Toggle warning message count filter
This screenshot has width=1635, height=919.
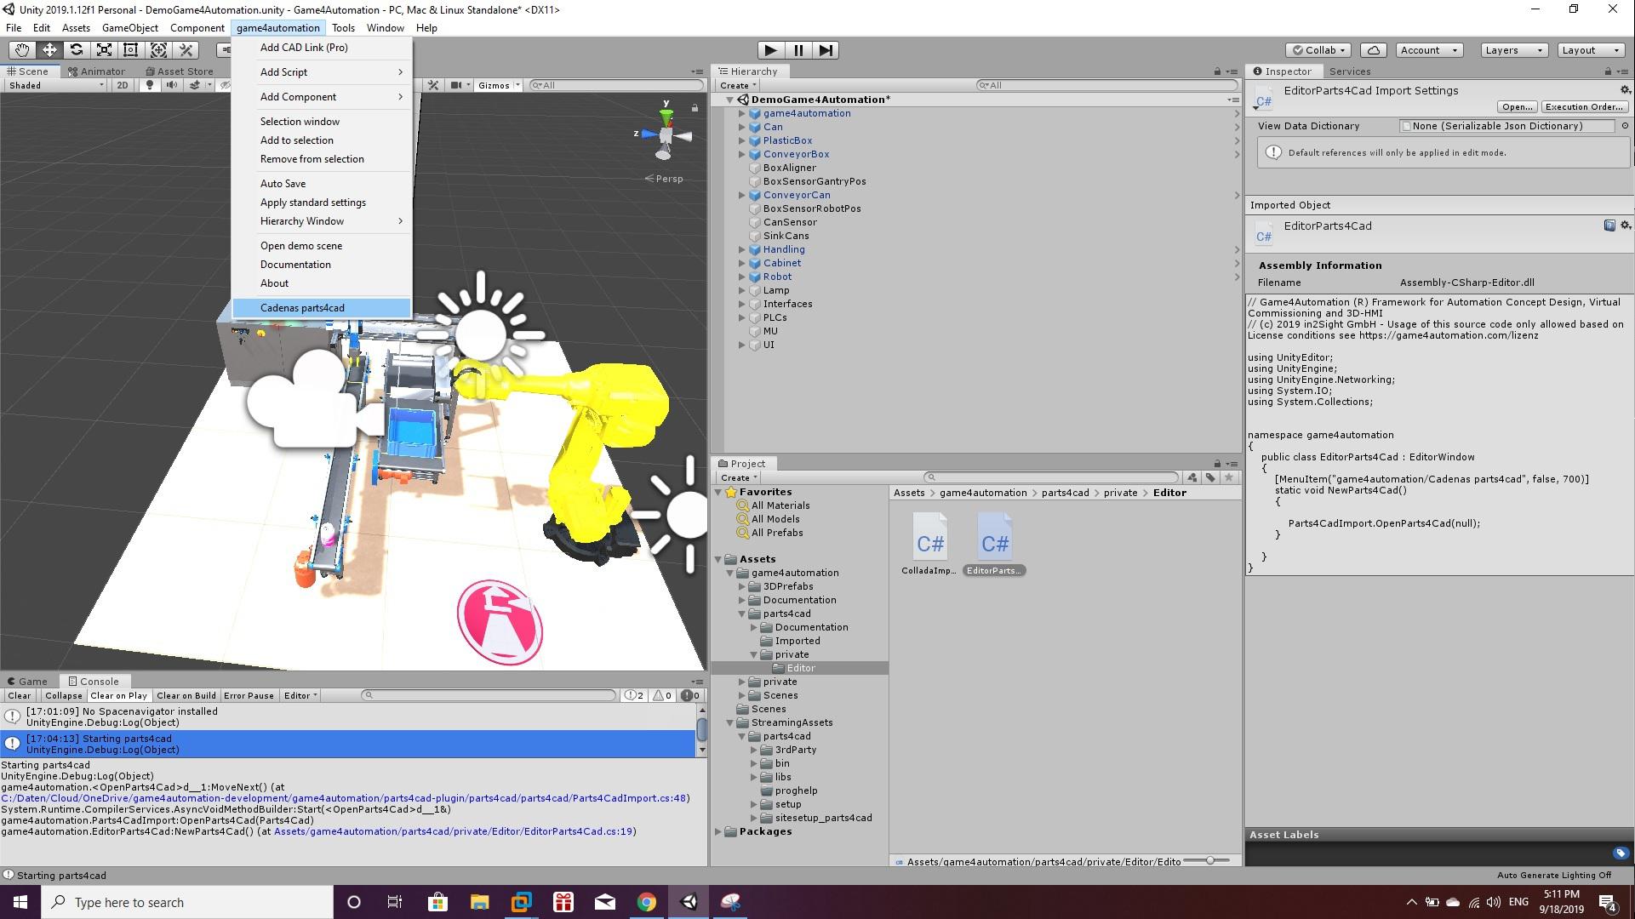click(662, 695)
